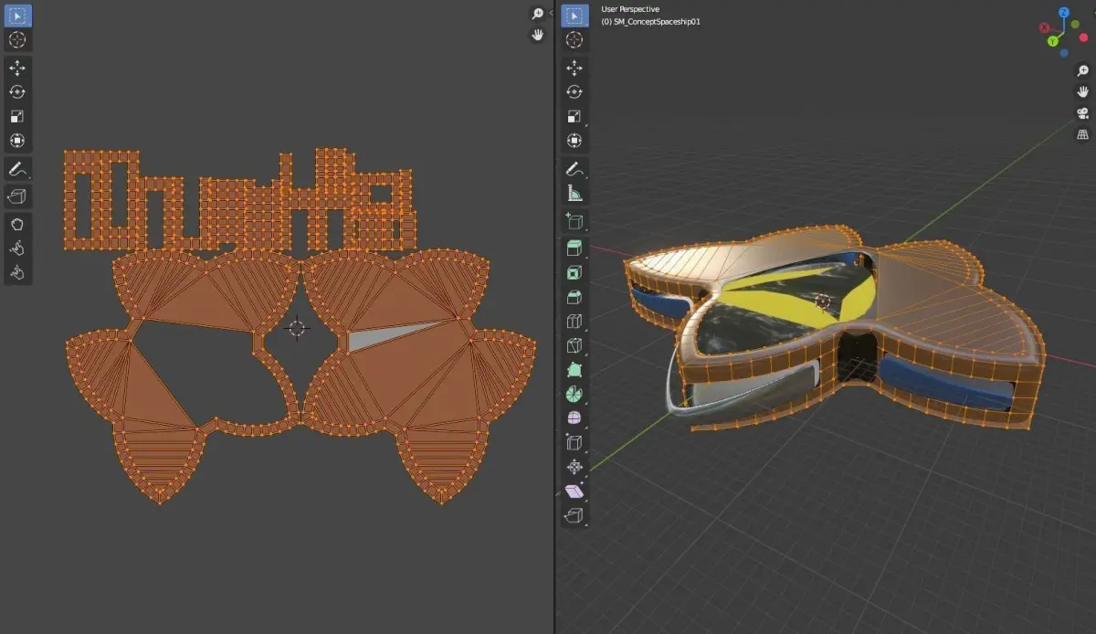1096x634 pixels.
Task: Select the UV Relax sculpt tool
Action: tap(17, 248)
